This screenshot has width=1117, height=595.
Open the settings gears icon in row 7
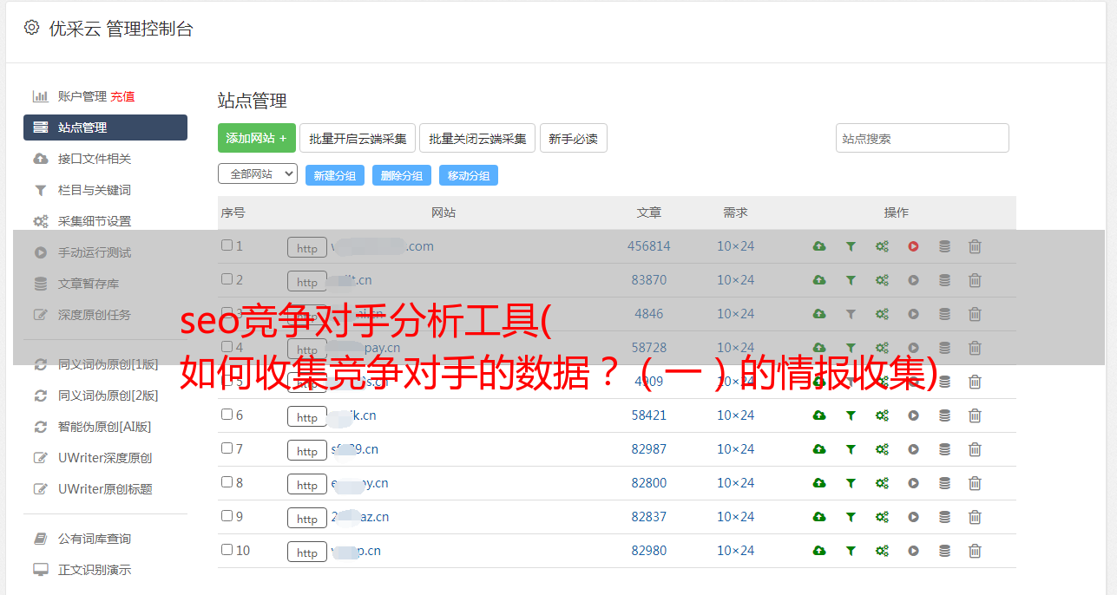(882, 449)
